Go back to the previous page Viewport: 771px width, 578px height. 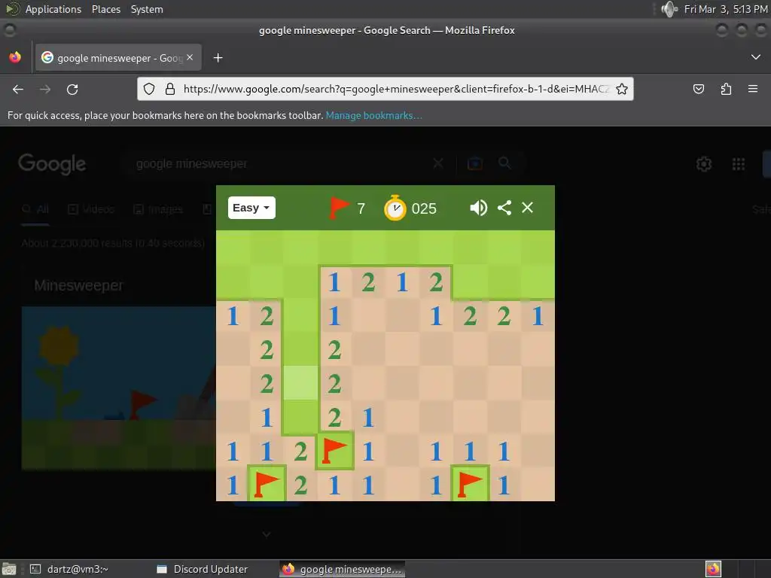click(x=18, y=90)
